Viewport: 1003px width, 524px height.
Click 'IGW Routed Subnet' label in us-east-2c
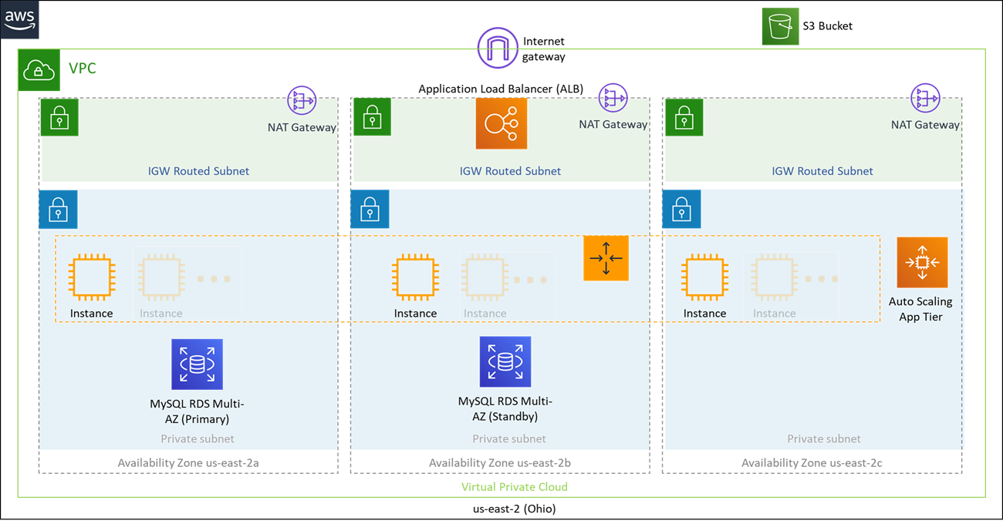(822, 171)
